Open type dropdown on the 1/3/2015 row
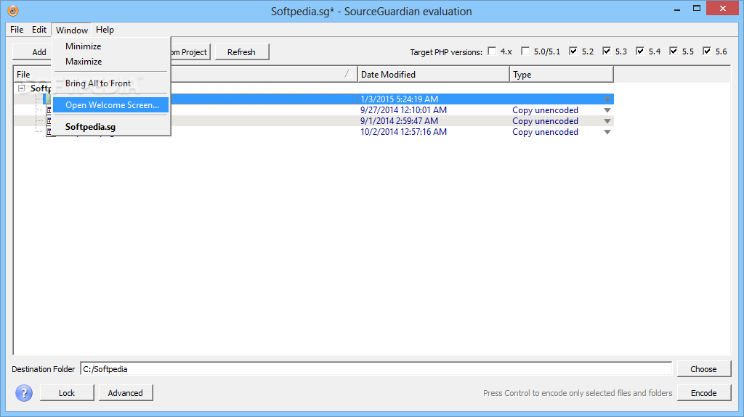 click(607, 99)
